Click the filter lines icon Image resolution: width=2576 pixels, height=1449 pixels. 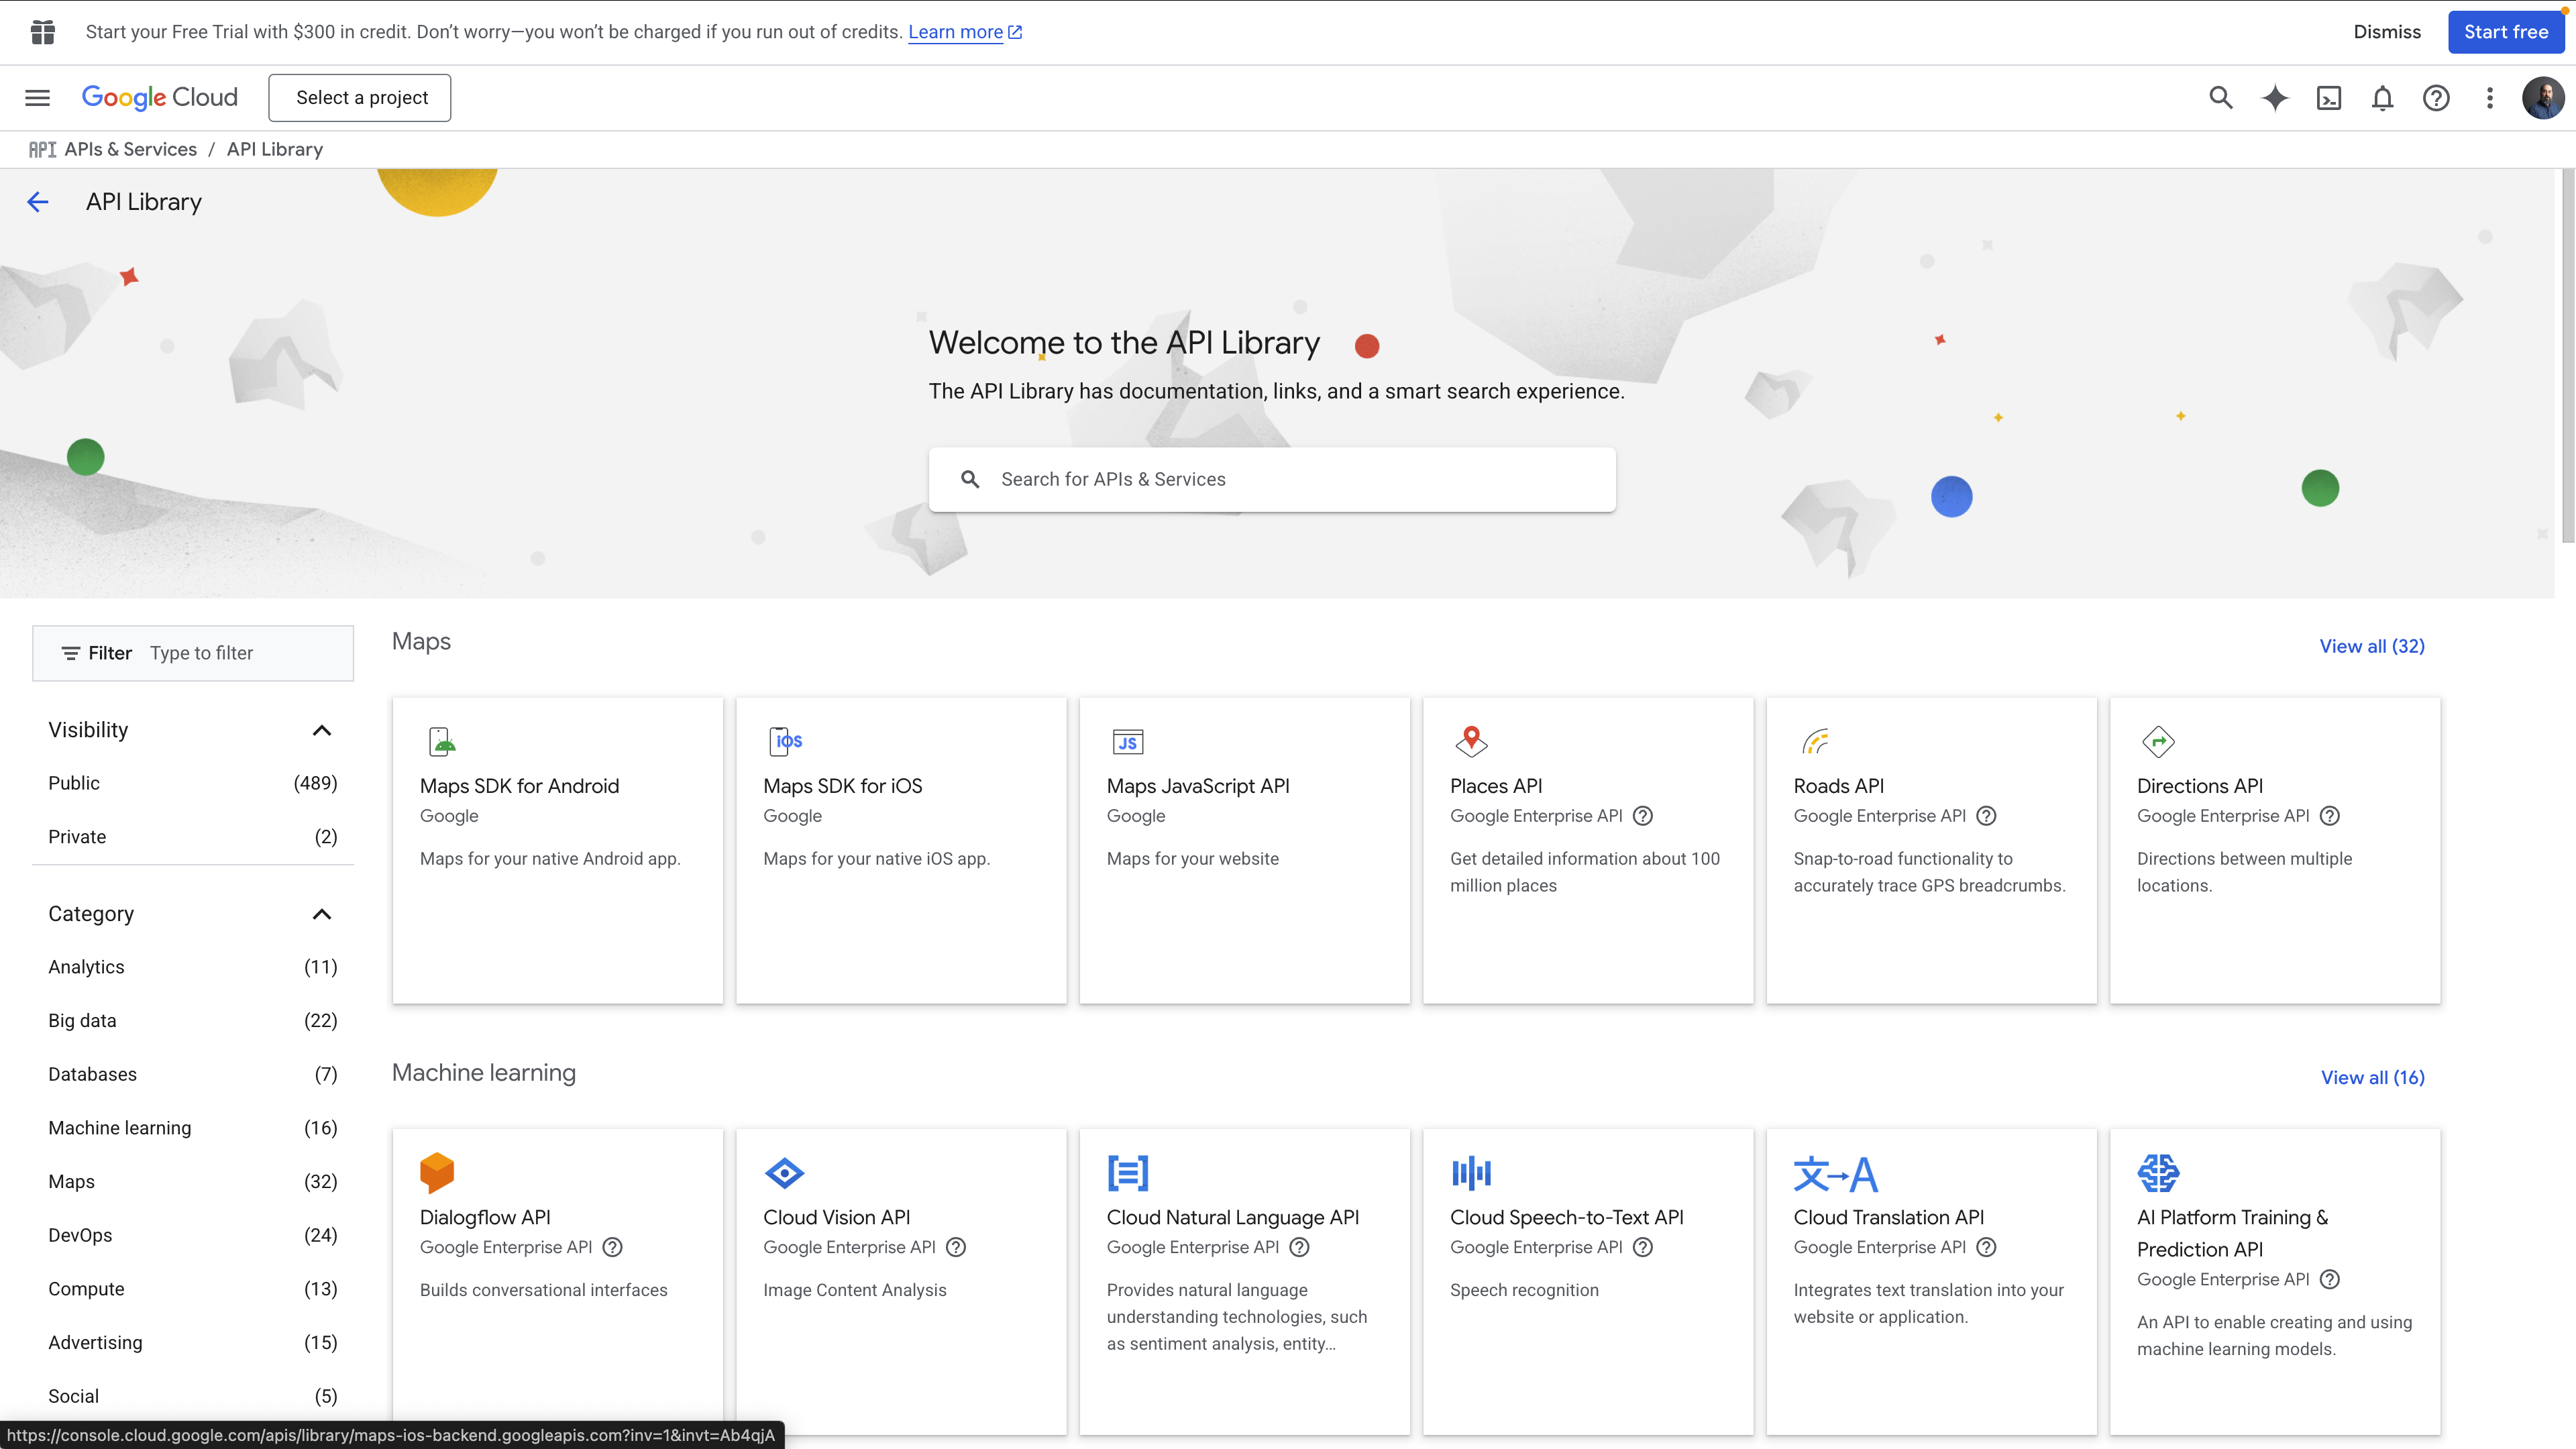pyautogui.click(x=71, y=653)
